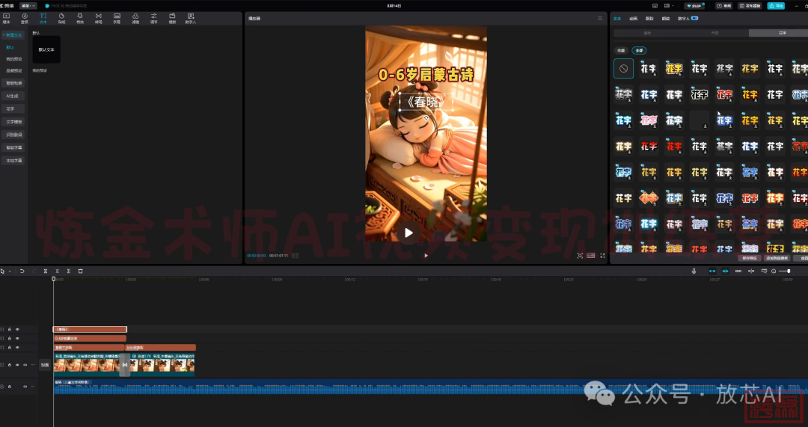
Task: Click the undo arrow in timeline toolbar
Action: click(22, 271)
